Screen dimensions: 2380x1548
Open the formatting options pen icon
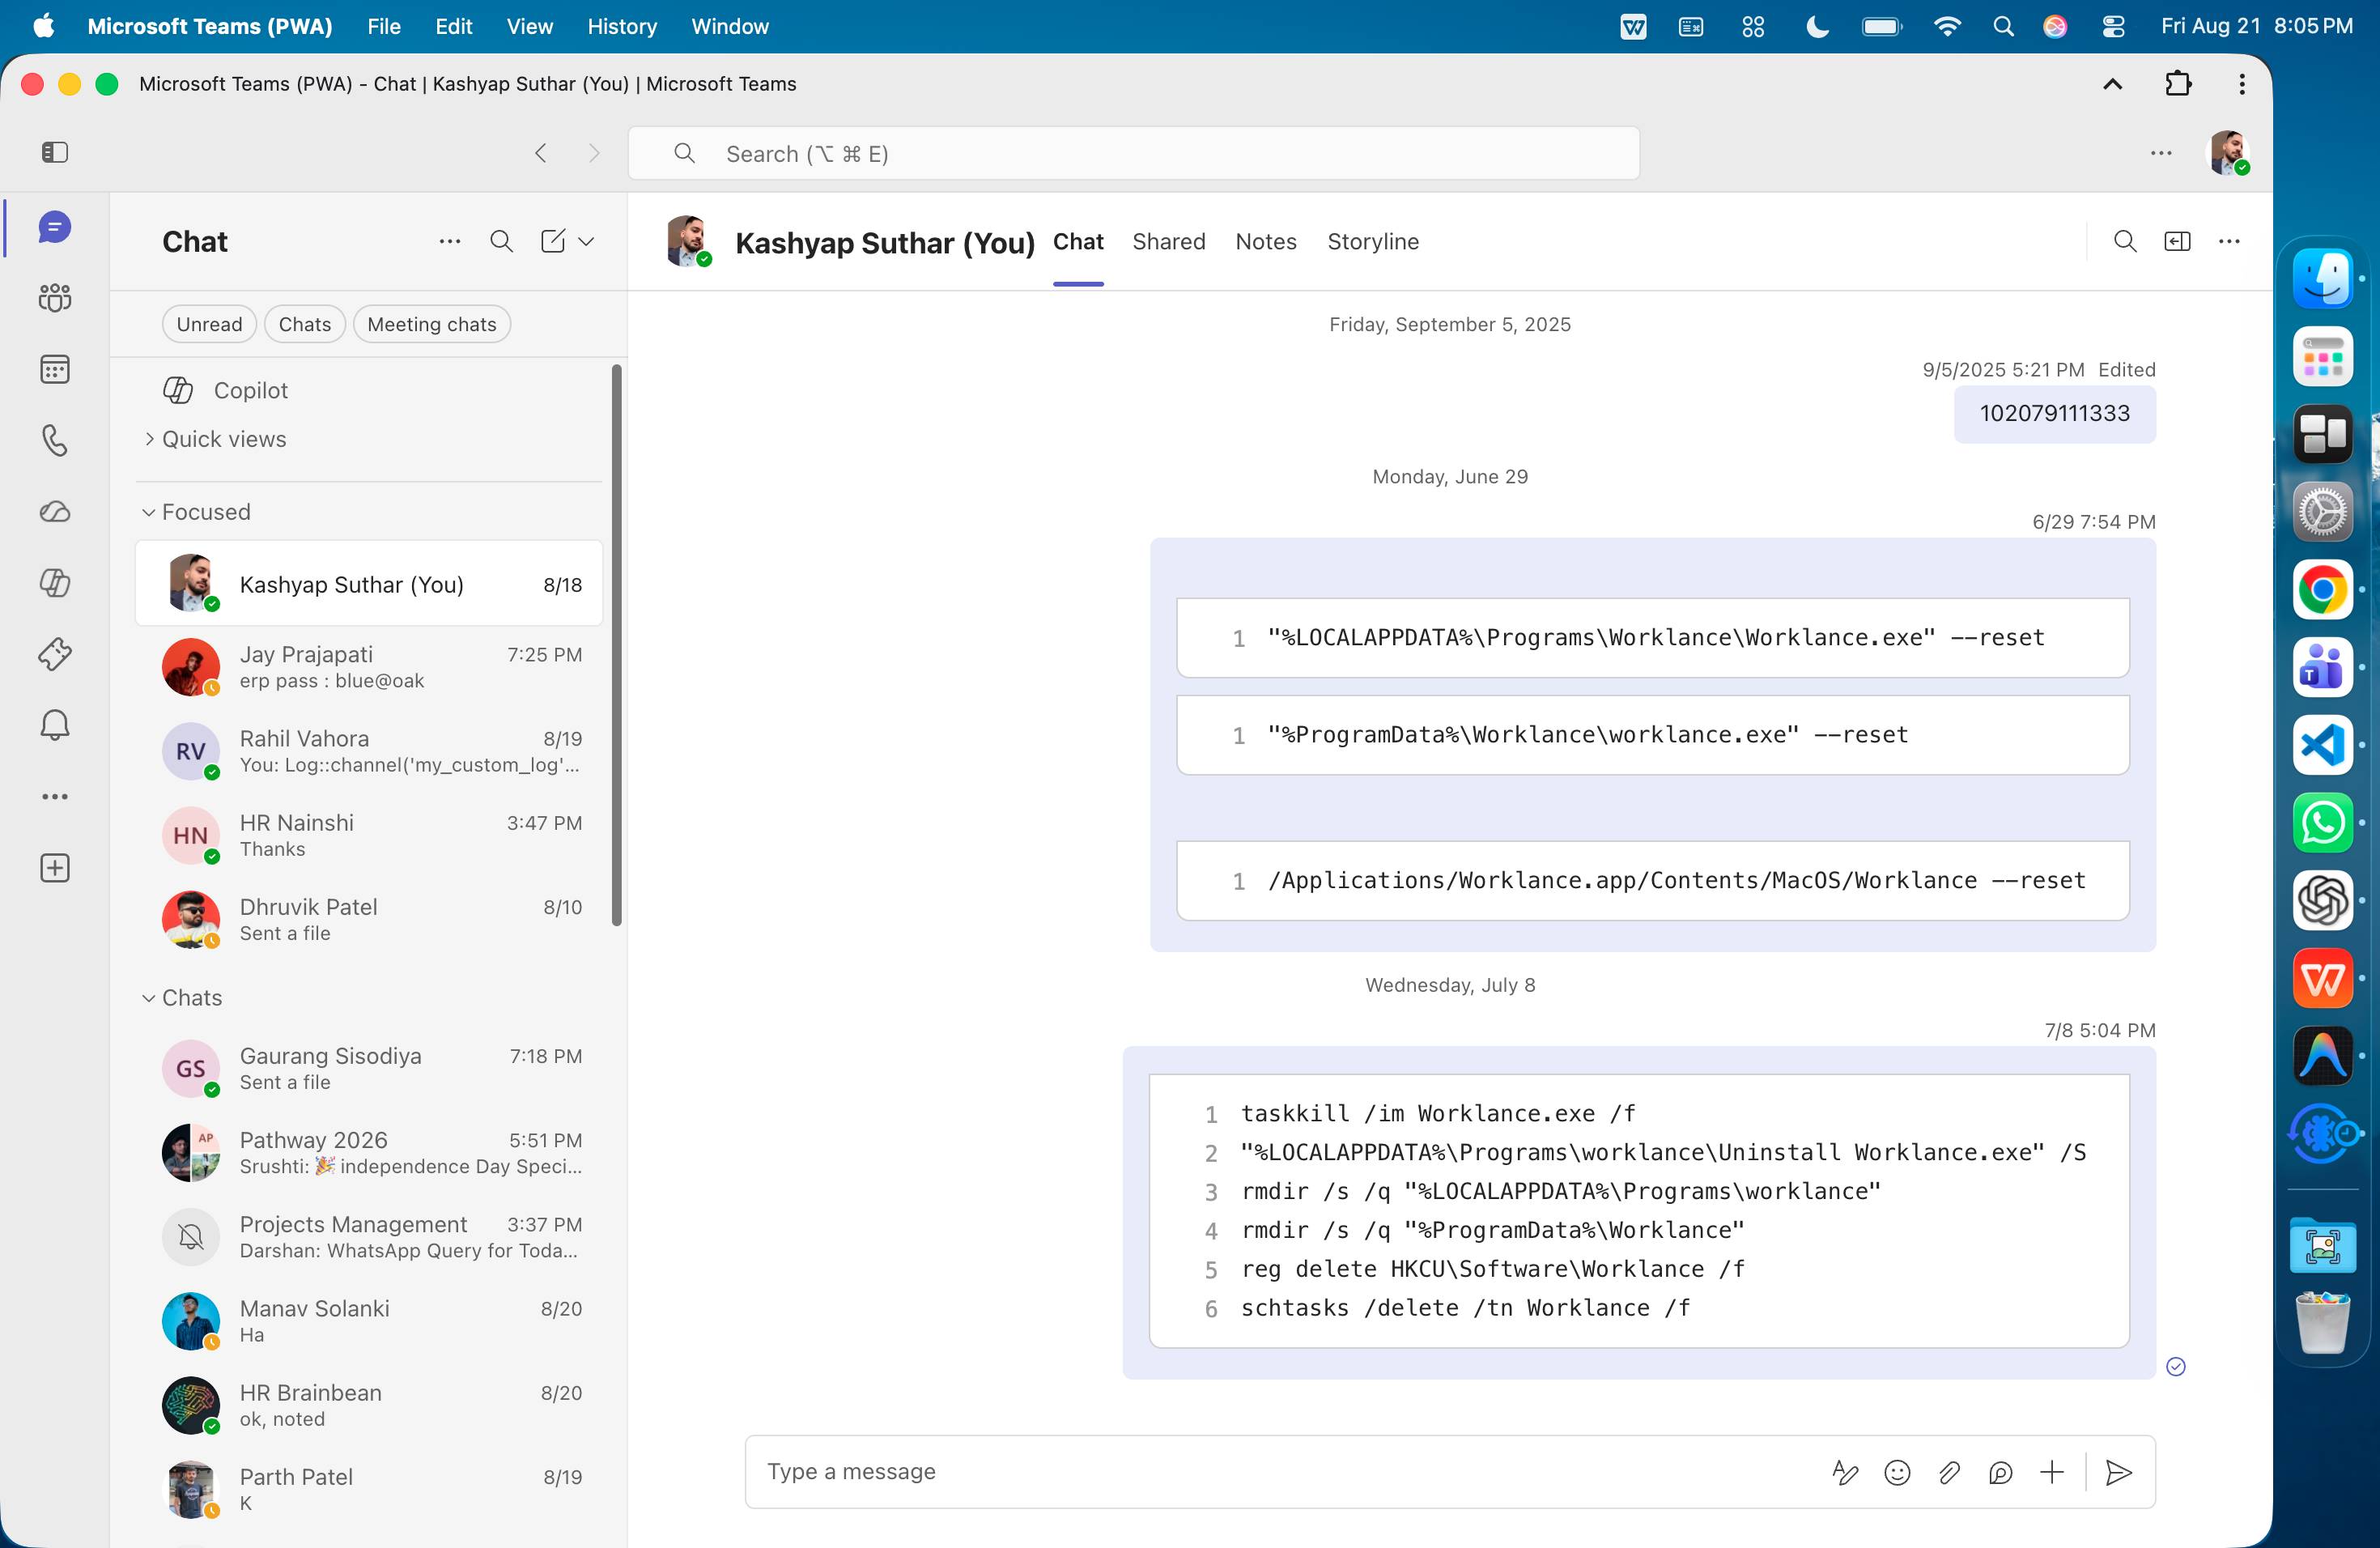pos(1845,1472)
